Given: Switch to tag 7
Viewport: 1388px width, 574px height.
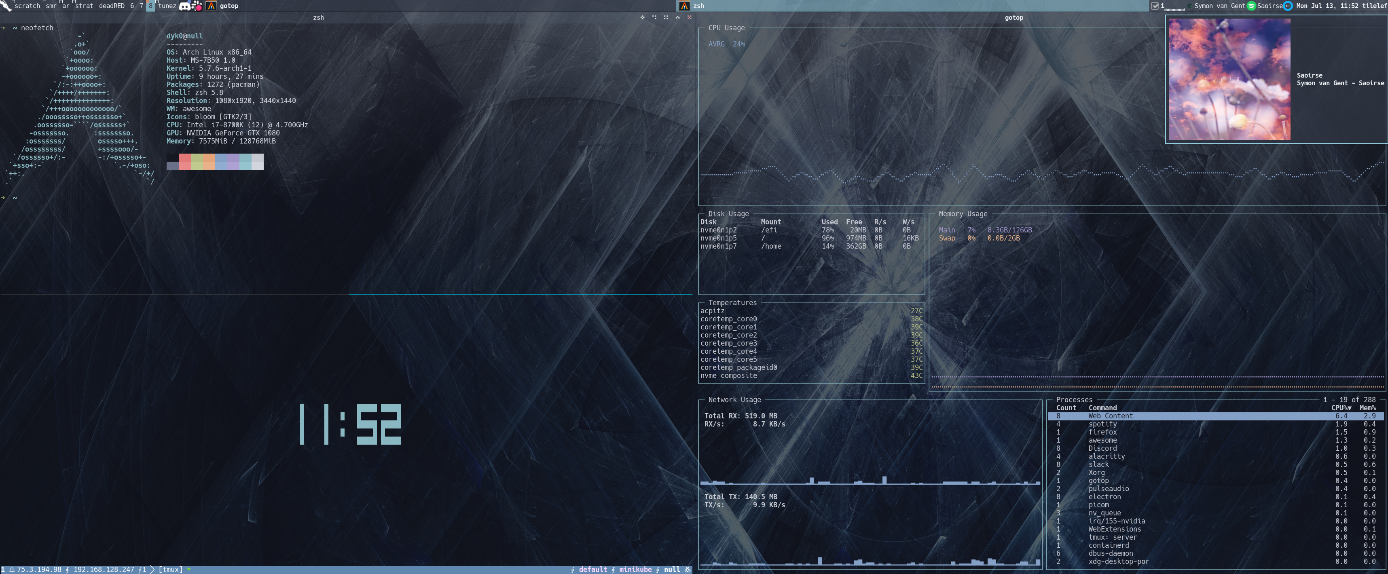Looking at the screenshot, I should coord(141,6).
